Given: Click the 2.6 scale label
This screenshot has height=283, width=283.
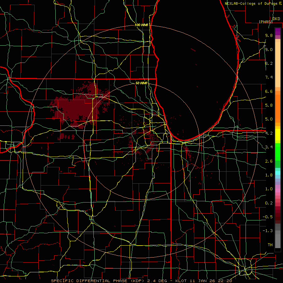Looking at the screenshot, I should pos(269,161).
